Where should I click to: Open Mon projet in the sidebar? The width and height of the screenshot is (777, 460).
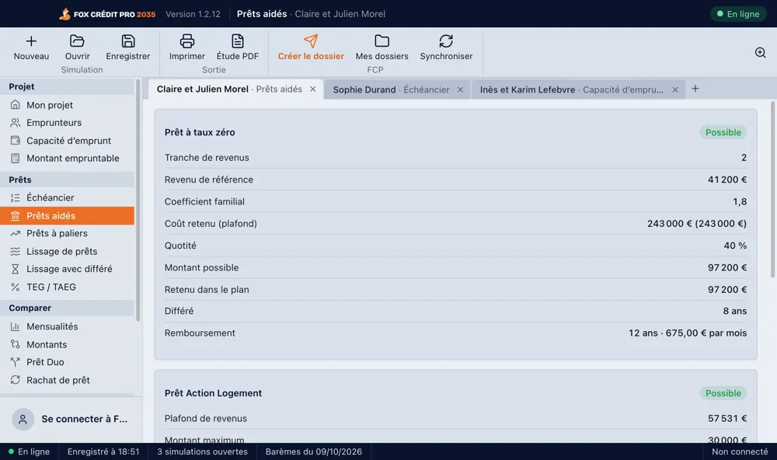(68, 105)
